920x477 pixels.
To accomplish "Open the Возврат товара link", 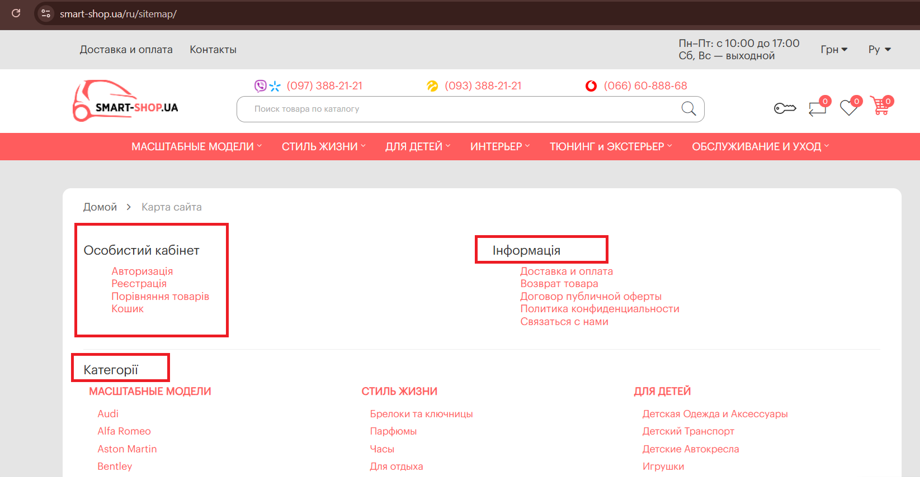I will (559, 284).
